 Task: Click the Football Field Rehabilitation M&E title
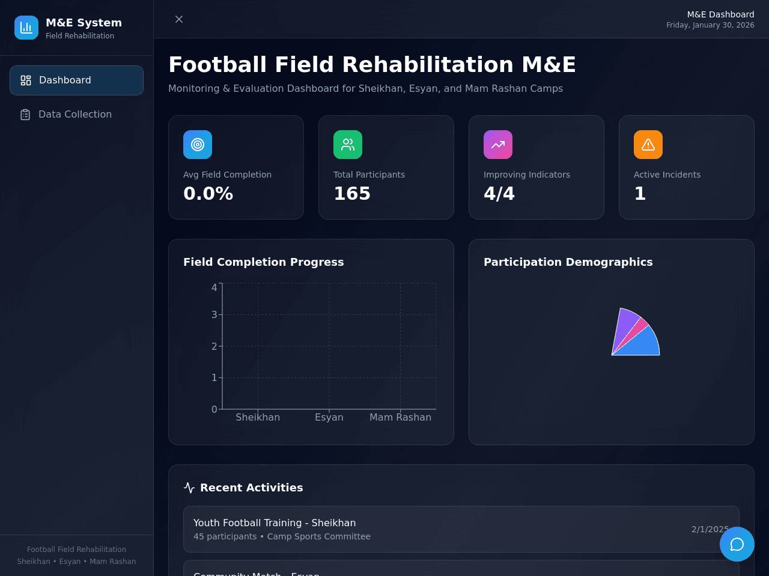click(x=372, y=64)
